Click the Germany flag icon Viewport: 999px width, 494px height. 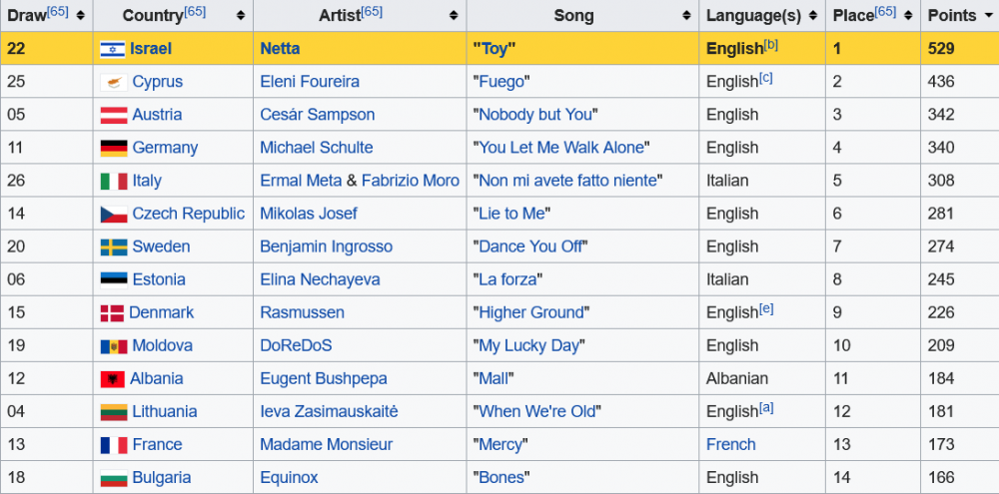pyautogui.click(x=112, y=148)
